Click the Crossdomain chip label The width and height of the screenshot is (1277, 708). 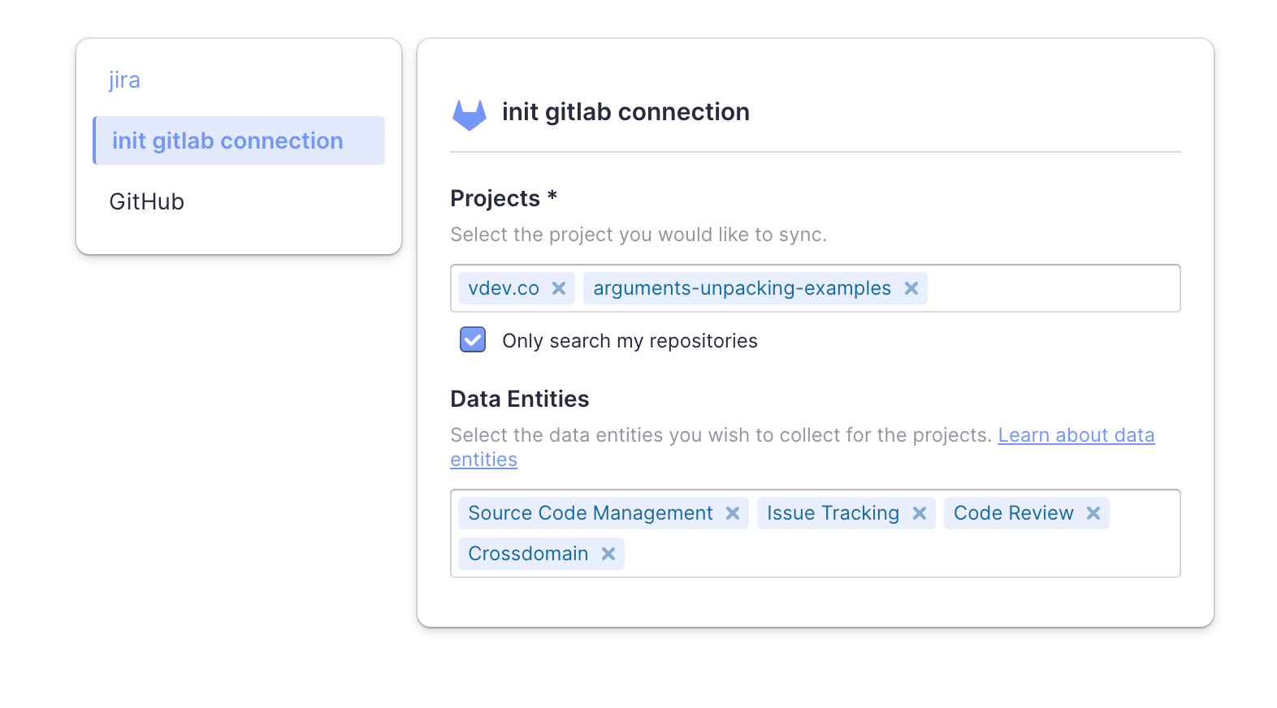[x=528, y=554]
